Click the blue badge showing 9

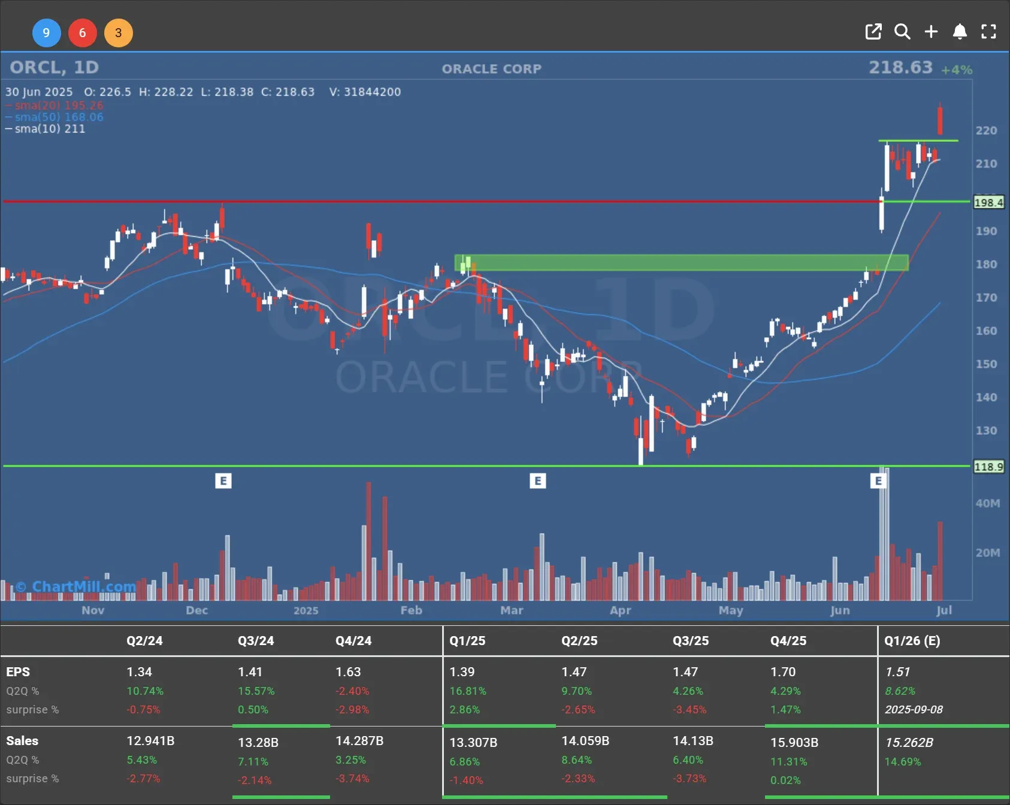pos(46,33)
